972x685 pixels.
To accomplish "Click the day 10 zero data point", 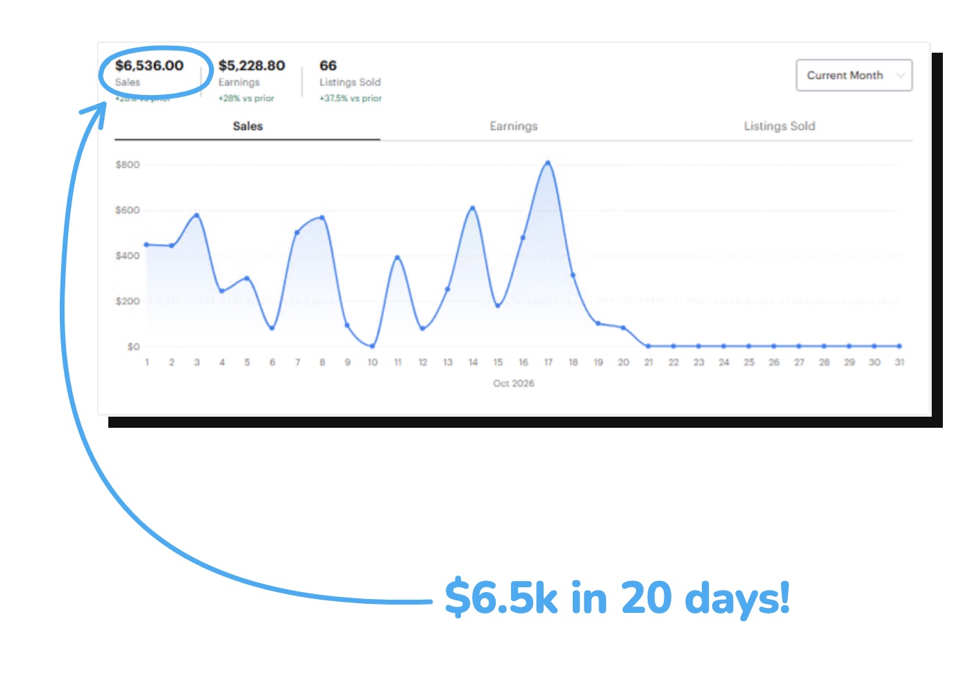I will (x=373, y=346).
